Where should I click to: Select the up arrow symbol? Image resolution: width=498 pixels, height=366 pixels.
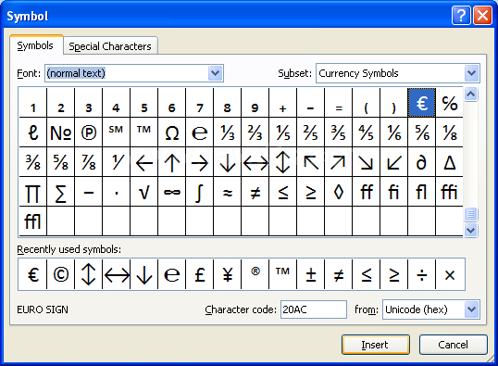pos(172,162)
